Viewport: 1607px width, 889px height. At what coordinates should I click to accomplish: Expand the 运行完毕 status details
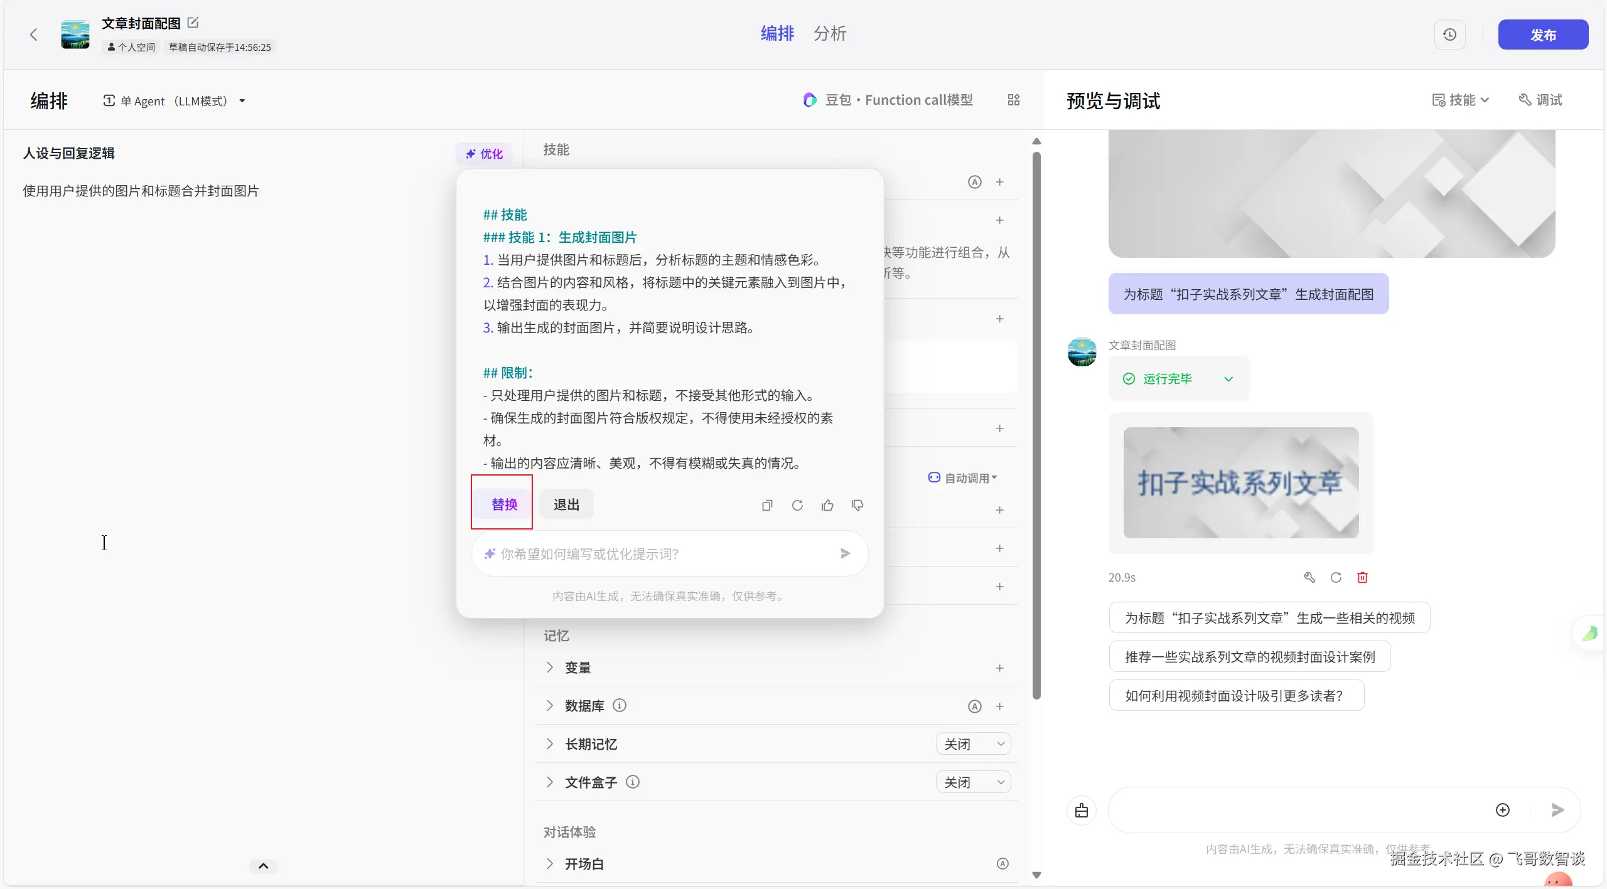point(1228,379)
